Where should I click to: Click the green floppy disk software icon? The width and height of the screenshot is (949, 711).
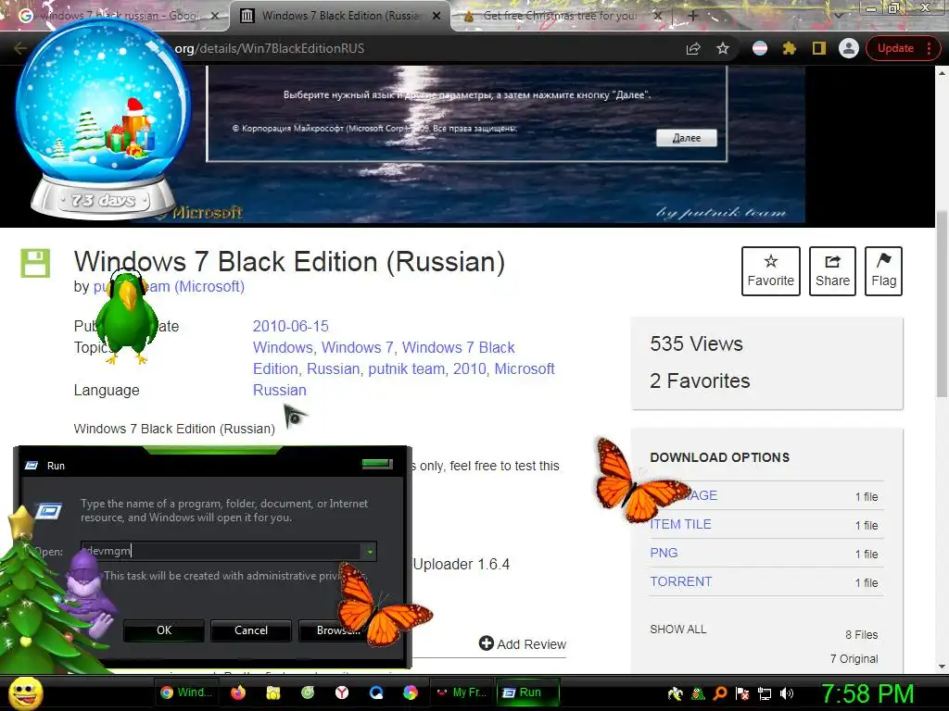35,263
